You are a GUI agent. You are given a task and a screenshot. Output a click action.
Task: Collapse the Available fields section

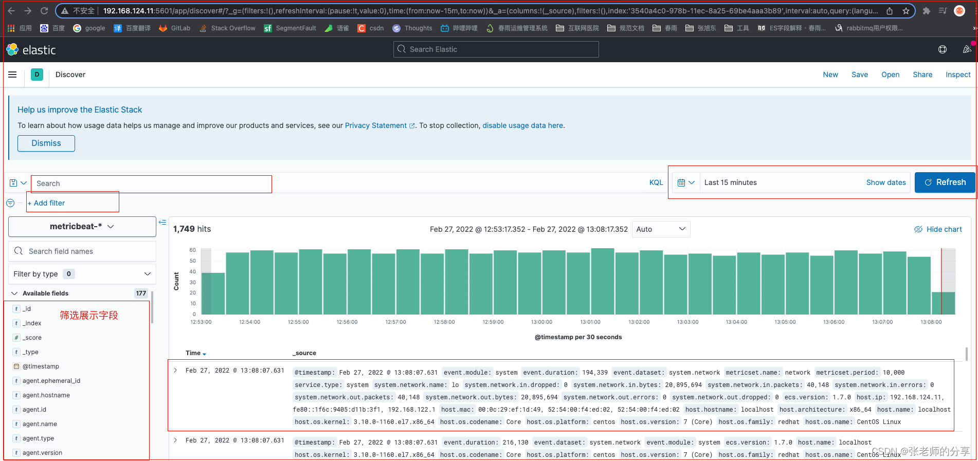coord(14,293)
